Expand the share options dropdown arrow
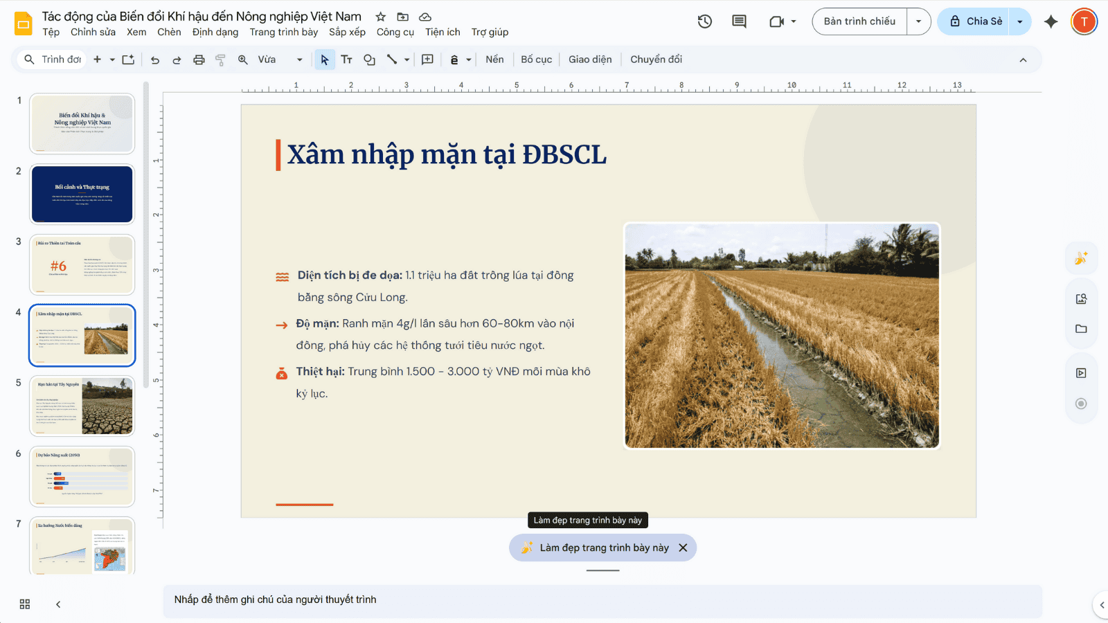This screenshot has height=623, width=1108. (1020, 21)
